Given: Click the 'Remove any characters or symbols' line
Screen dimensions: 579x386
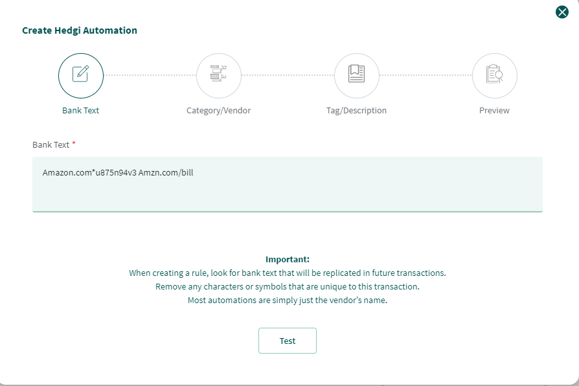Looking at the screenshot, I should [288, 287].
